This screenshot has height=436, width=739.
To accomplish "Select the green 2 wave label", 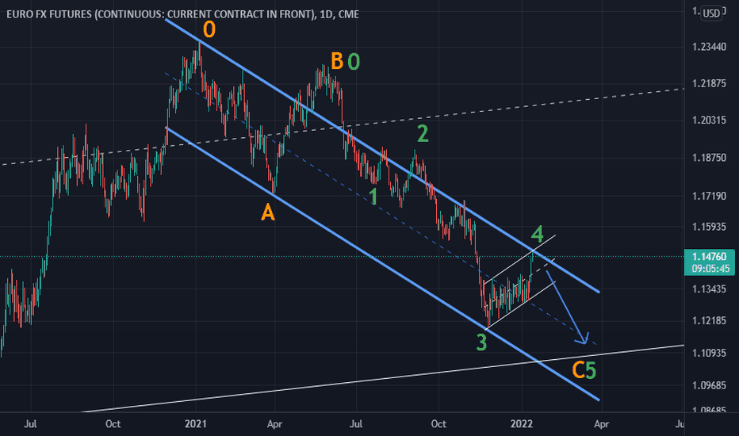I will pos(423,134).
